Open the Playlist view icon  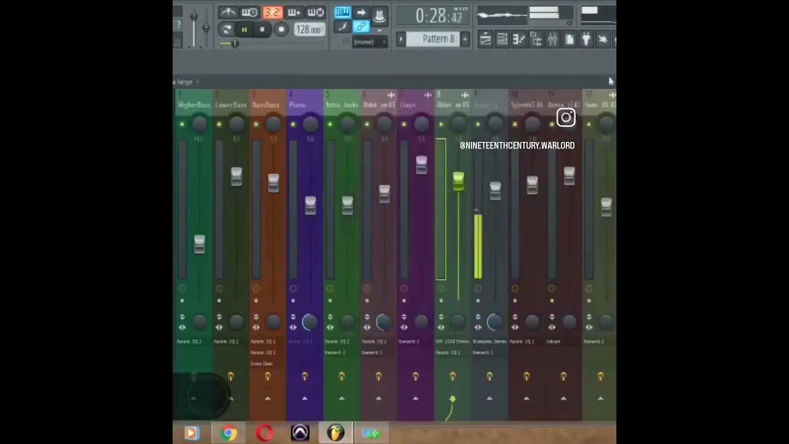(485, 40)
